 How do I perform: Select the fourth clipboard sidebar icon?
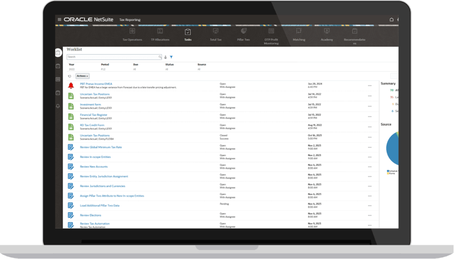pyautogui.click(x=58, y=92)
